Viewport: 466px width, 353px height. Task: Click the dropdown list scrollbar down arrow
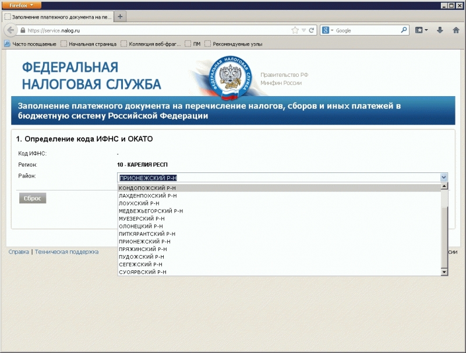coord(444,271)
